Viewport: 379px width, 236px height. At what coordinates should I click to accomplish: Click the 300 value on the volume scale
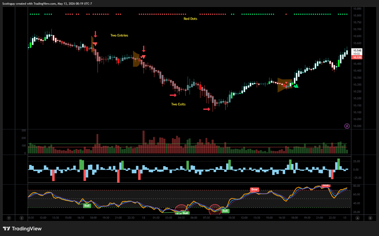[23, 130]
